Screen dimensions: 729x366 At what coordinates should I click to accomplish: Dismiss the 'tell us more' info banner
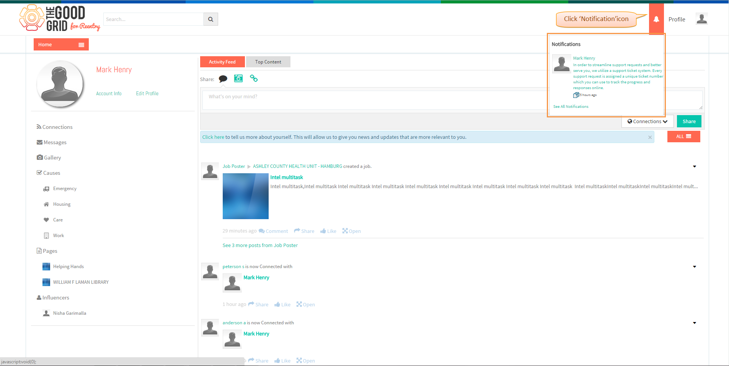(650, 137)
